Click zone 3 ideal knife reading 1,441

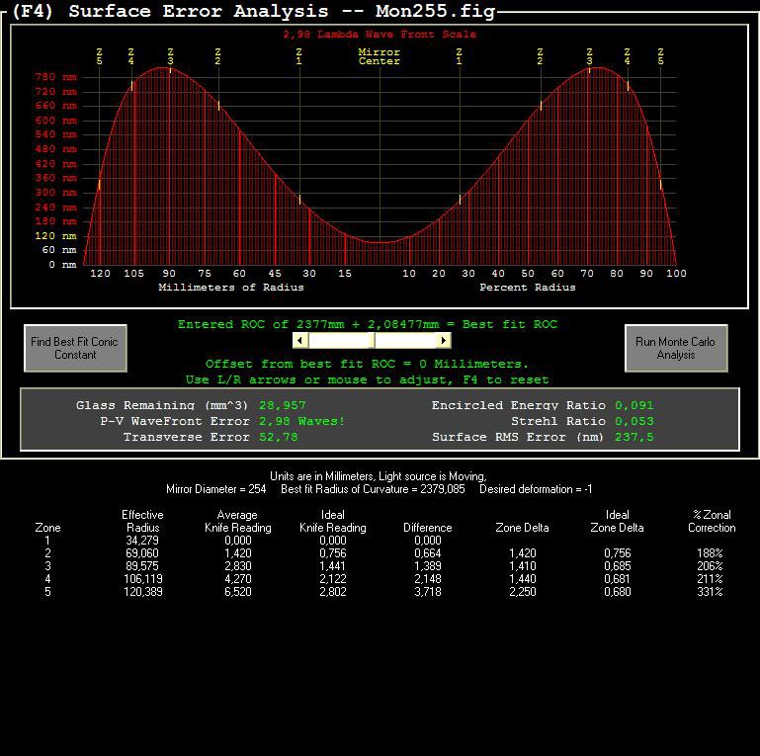[332, 566]
